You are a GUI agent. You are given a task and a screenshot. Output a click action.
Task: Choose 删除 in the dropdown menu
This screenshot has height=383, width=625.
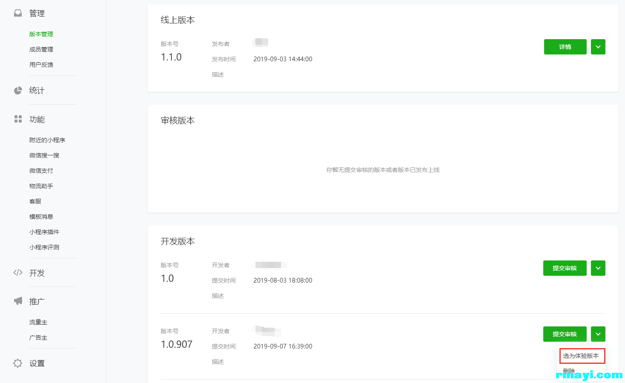569,371
